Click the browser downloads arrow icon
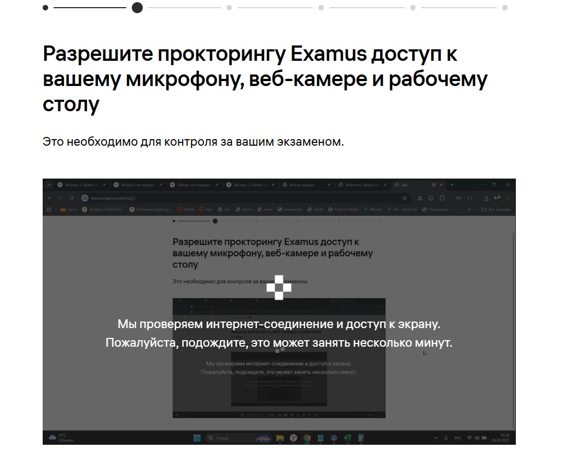Image resolution: width=576 pixels, height=459 pixels. point(486,198)
